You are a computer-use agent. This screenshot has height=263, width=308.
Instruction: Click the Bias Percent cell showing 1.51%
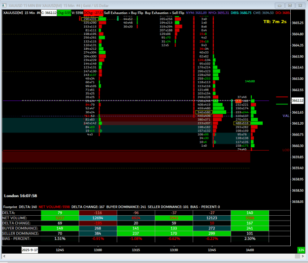(x=60, y=239)
